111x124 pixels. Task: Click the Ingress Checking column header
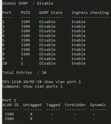tap(90, 13)
